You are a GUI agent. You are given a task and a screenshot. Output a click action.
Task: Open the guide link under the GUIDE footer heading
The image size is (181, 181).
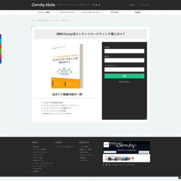[66, 147]
